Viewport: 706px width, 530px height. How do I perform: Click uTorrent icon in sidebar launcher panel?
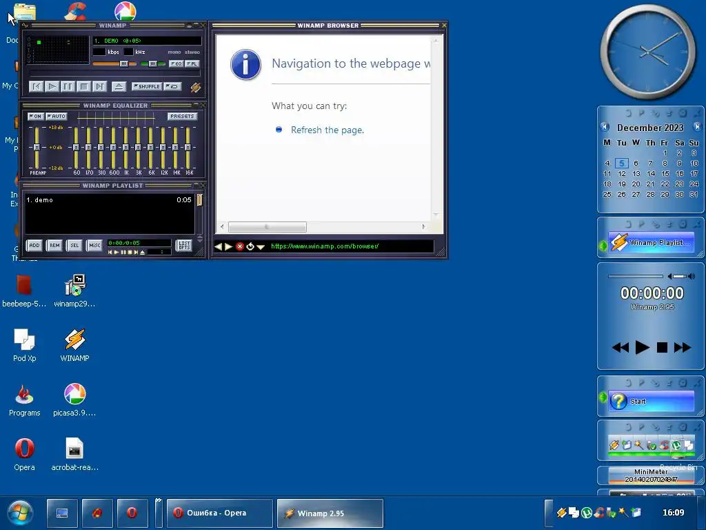[676, 445]
